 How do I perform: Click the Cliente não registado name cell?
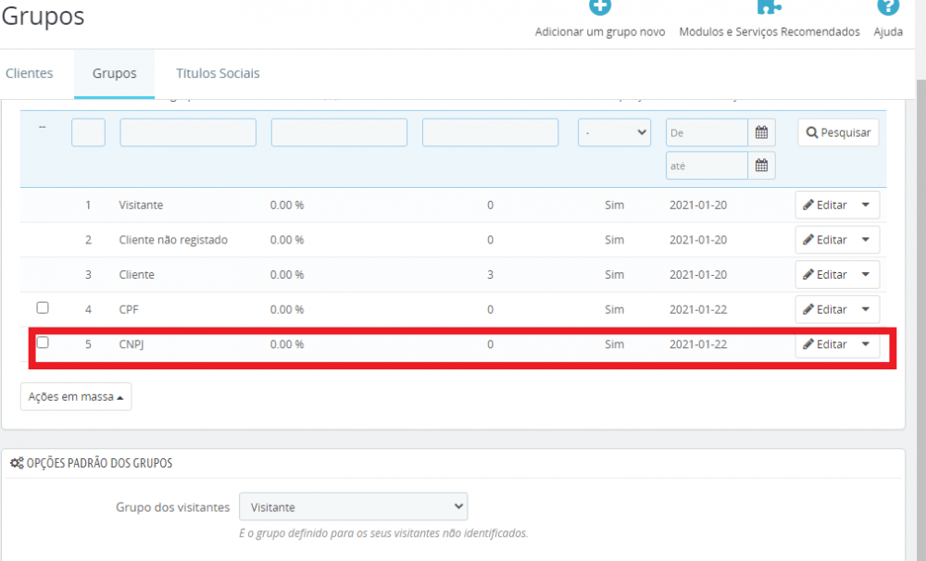pos(173,240)
